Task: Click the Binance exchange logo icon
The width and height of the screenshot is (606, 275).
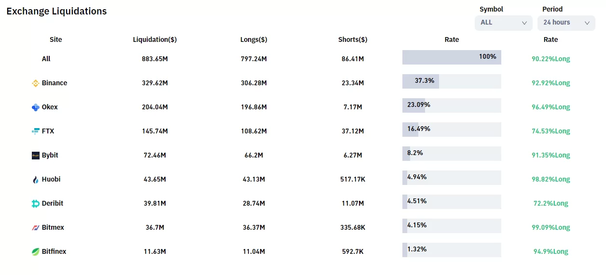Action: point(35,83)
